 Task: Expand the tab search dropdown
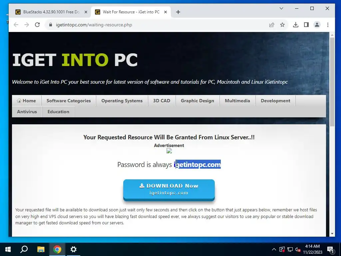pos(281,8)
